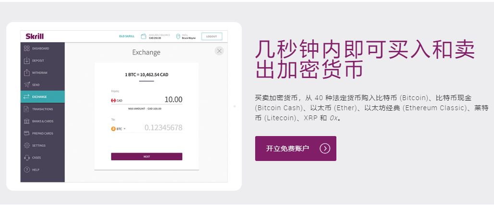Click the wallet available balance icon
Viewport: 494px width, 206px height.
(x=144, y=36)
